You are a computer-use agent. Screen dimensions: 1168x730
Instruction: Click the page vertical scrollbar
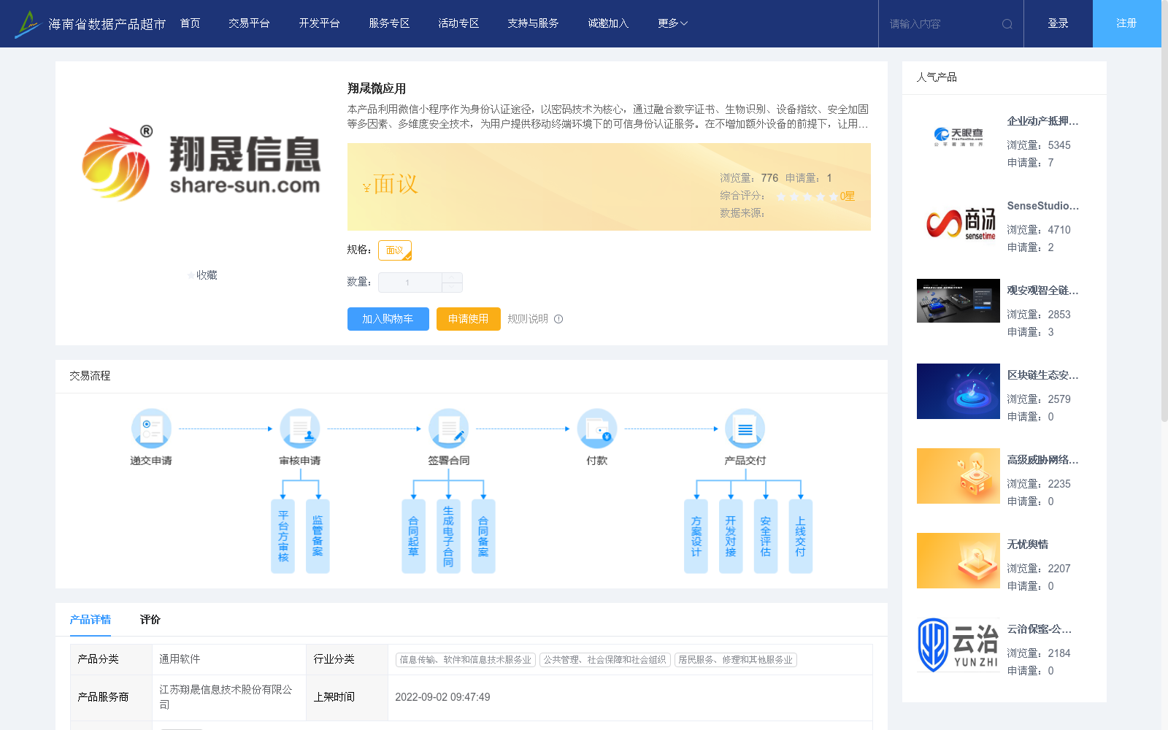pyautogui.click(x=1164, y=212)
